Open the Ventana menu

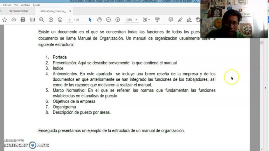point(25,5)
